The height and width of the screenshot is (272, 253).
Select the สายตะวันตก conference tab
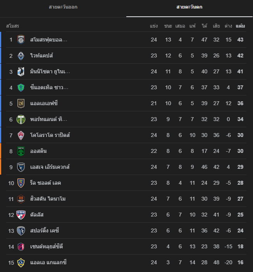tap(189, 7)
